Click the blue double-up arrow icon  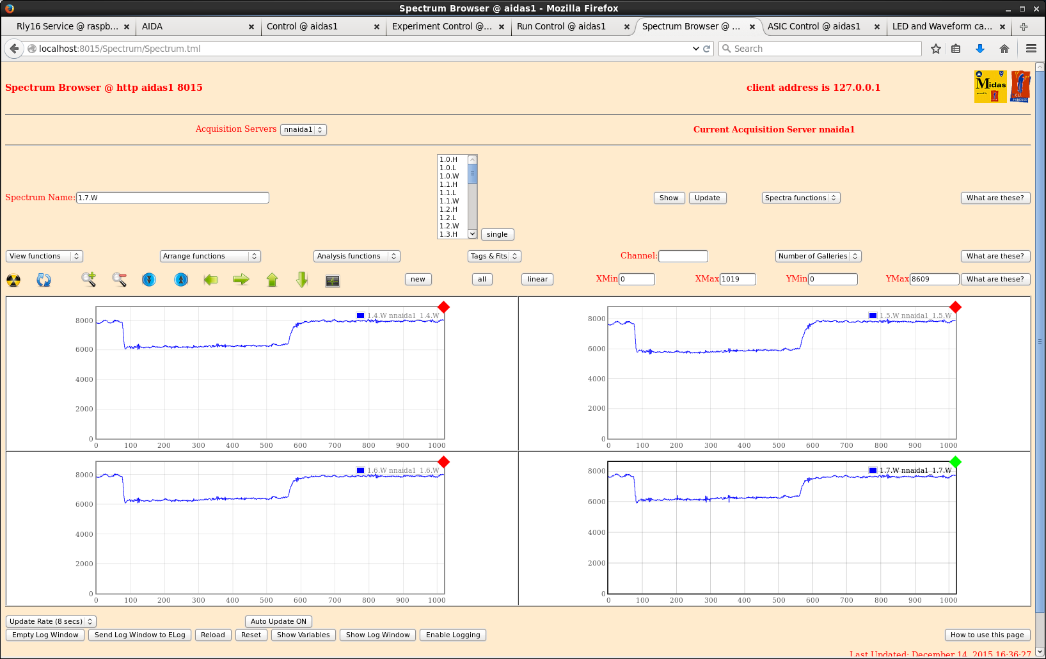(x=181, y=280)
